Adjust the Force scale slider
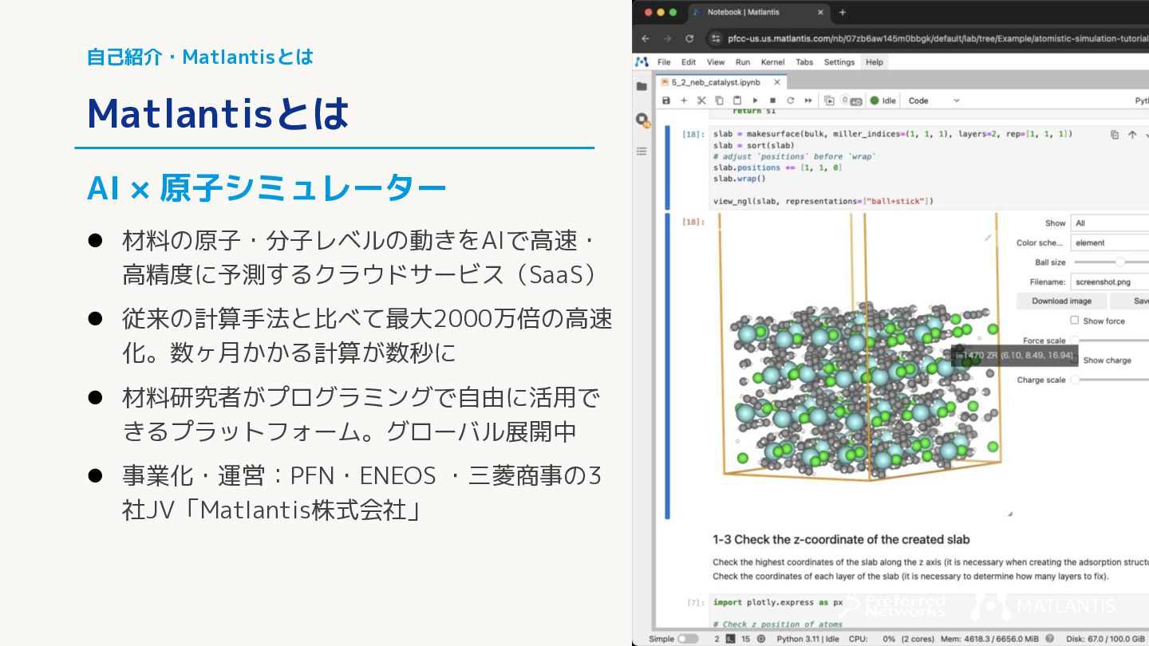Viewport: 1149px width, 646px height. (1111, 341)
